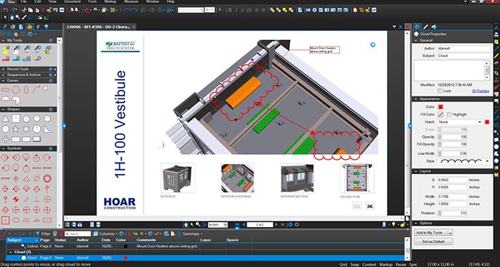Open the Columns settings in markups list
This screenshot has width=500, height=267.
[105, 234]
